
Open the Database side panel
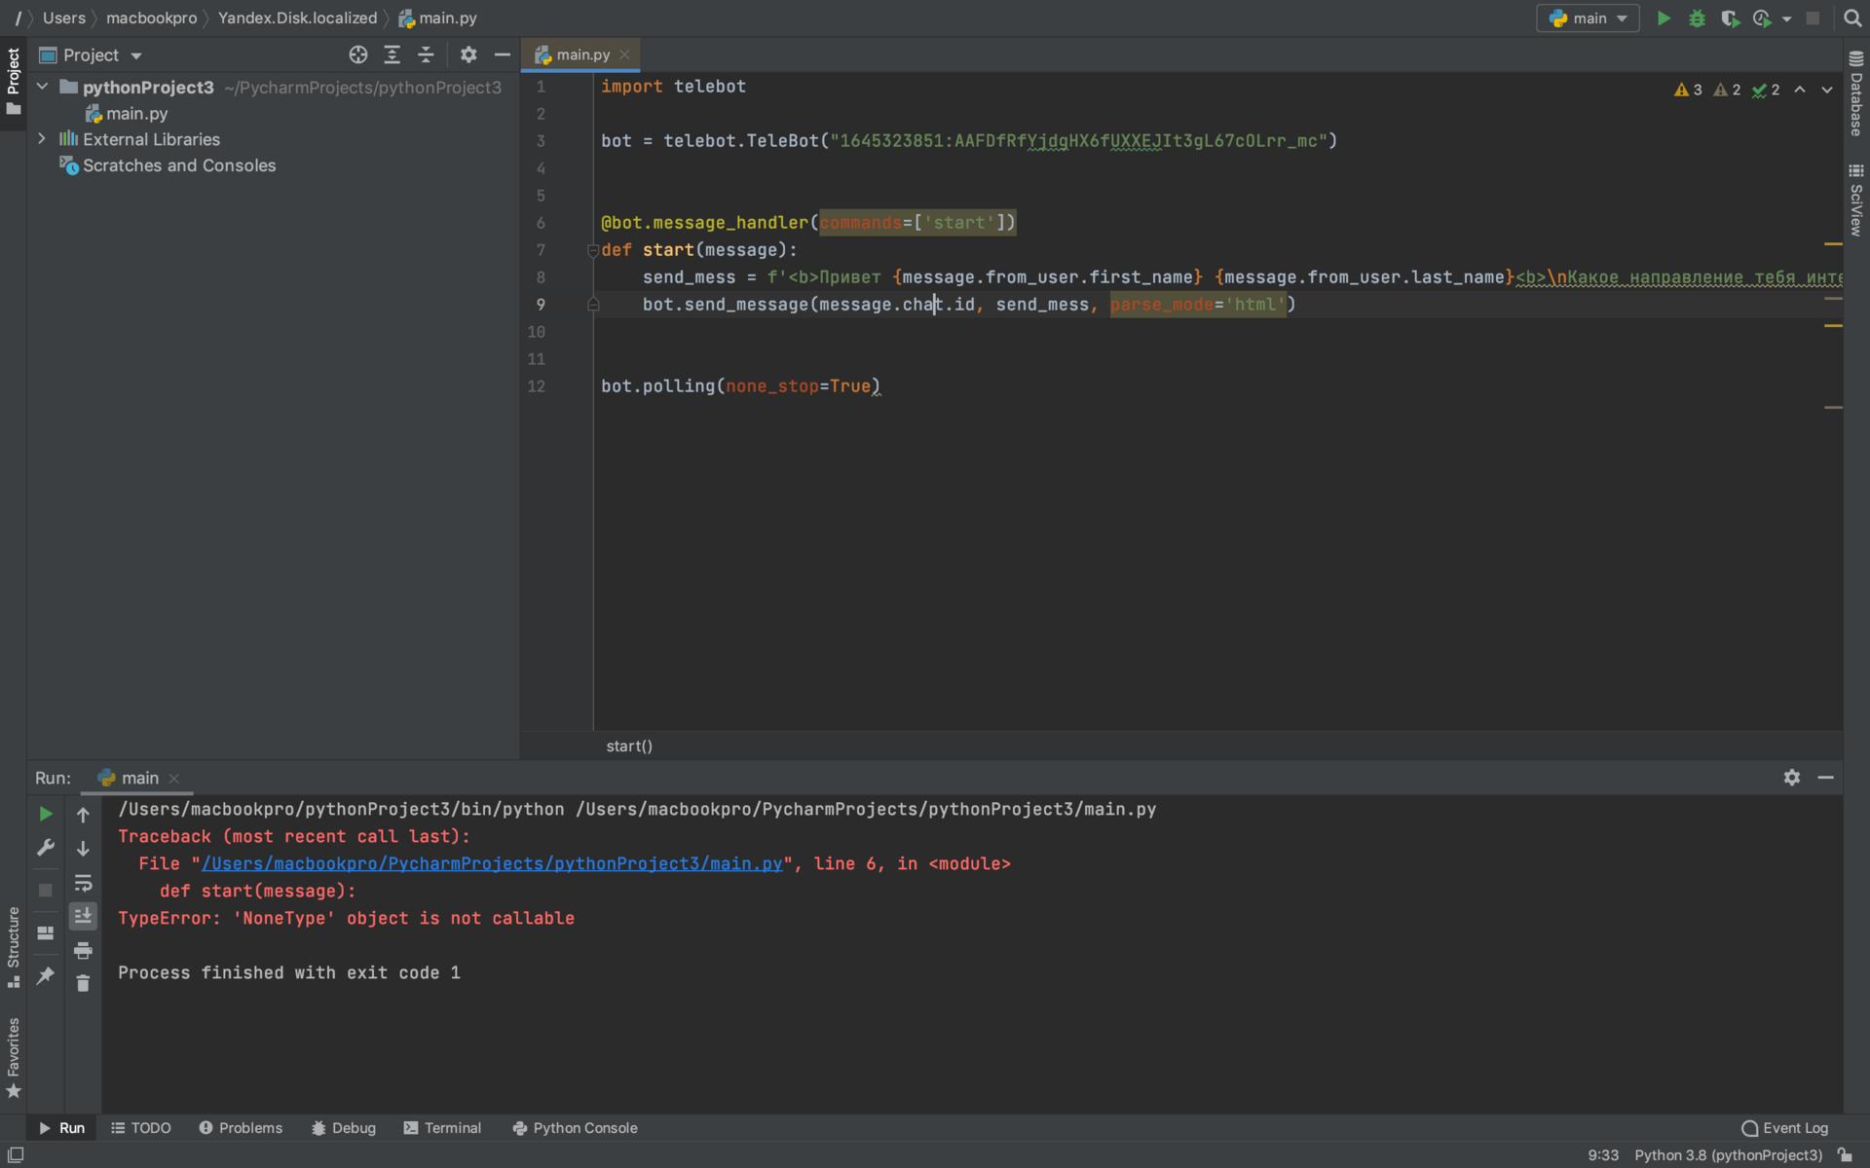(x=1856, y=93)
